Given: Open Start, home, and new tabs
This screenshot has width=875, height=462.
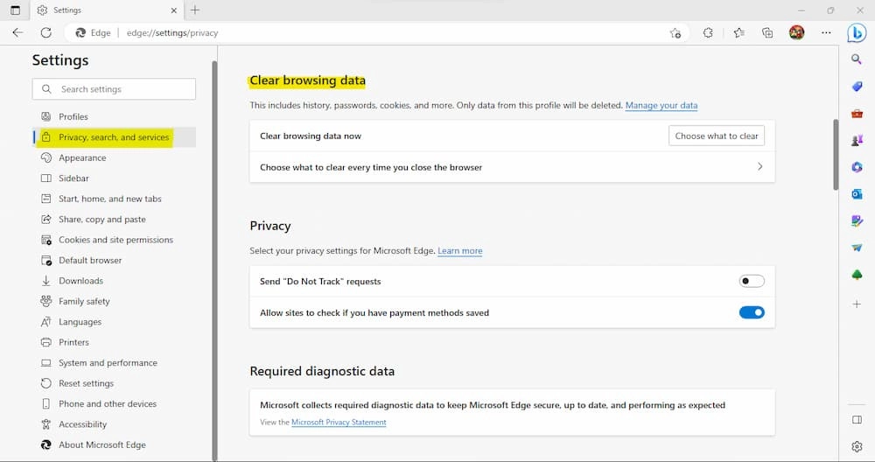Looking at the screenshot, I should [115, 199].
